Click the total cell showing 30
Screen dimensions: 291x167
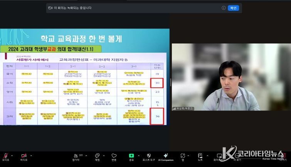coord(157,83)
